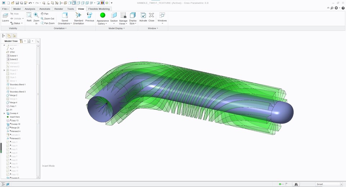Return to the Previous orientation
The image size is (346, 187).
(90, 17)
